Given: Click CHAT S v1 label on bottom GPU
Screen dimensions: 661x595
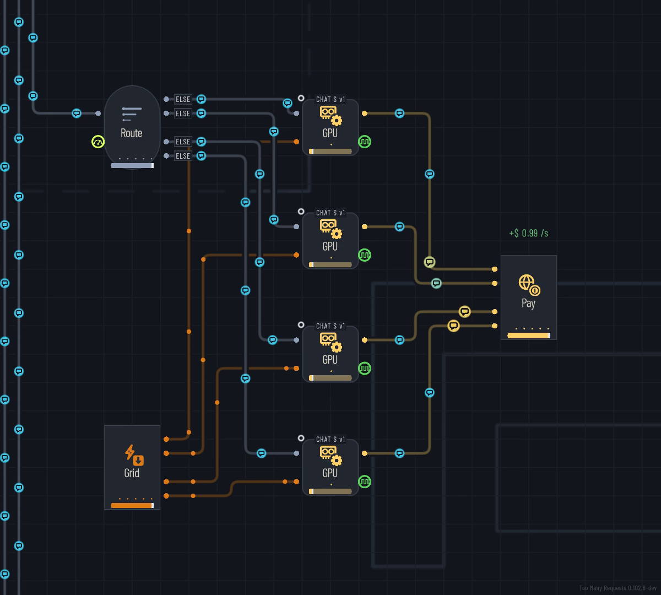Looking at the screenshot, I should (330, 440).
